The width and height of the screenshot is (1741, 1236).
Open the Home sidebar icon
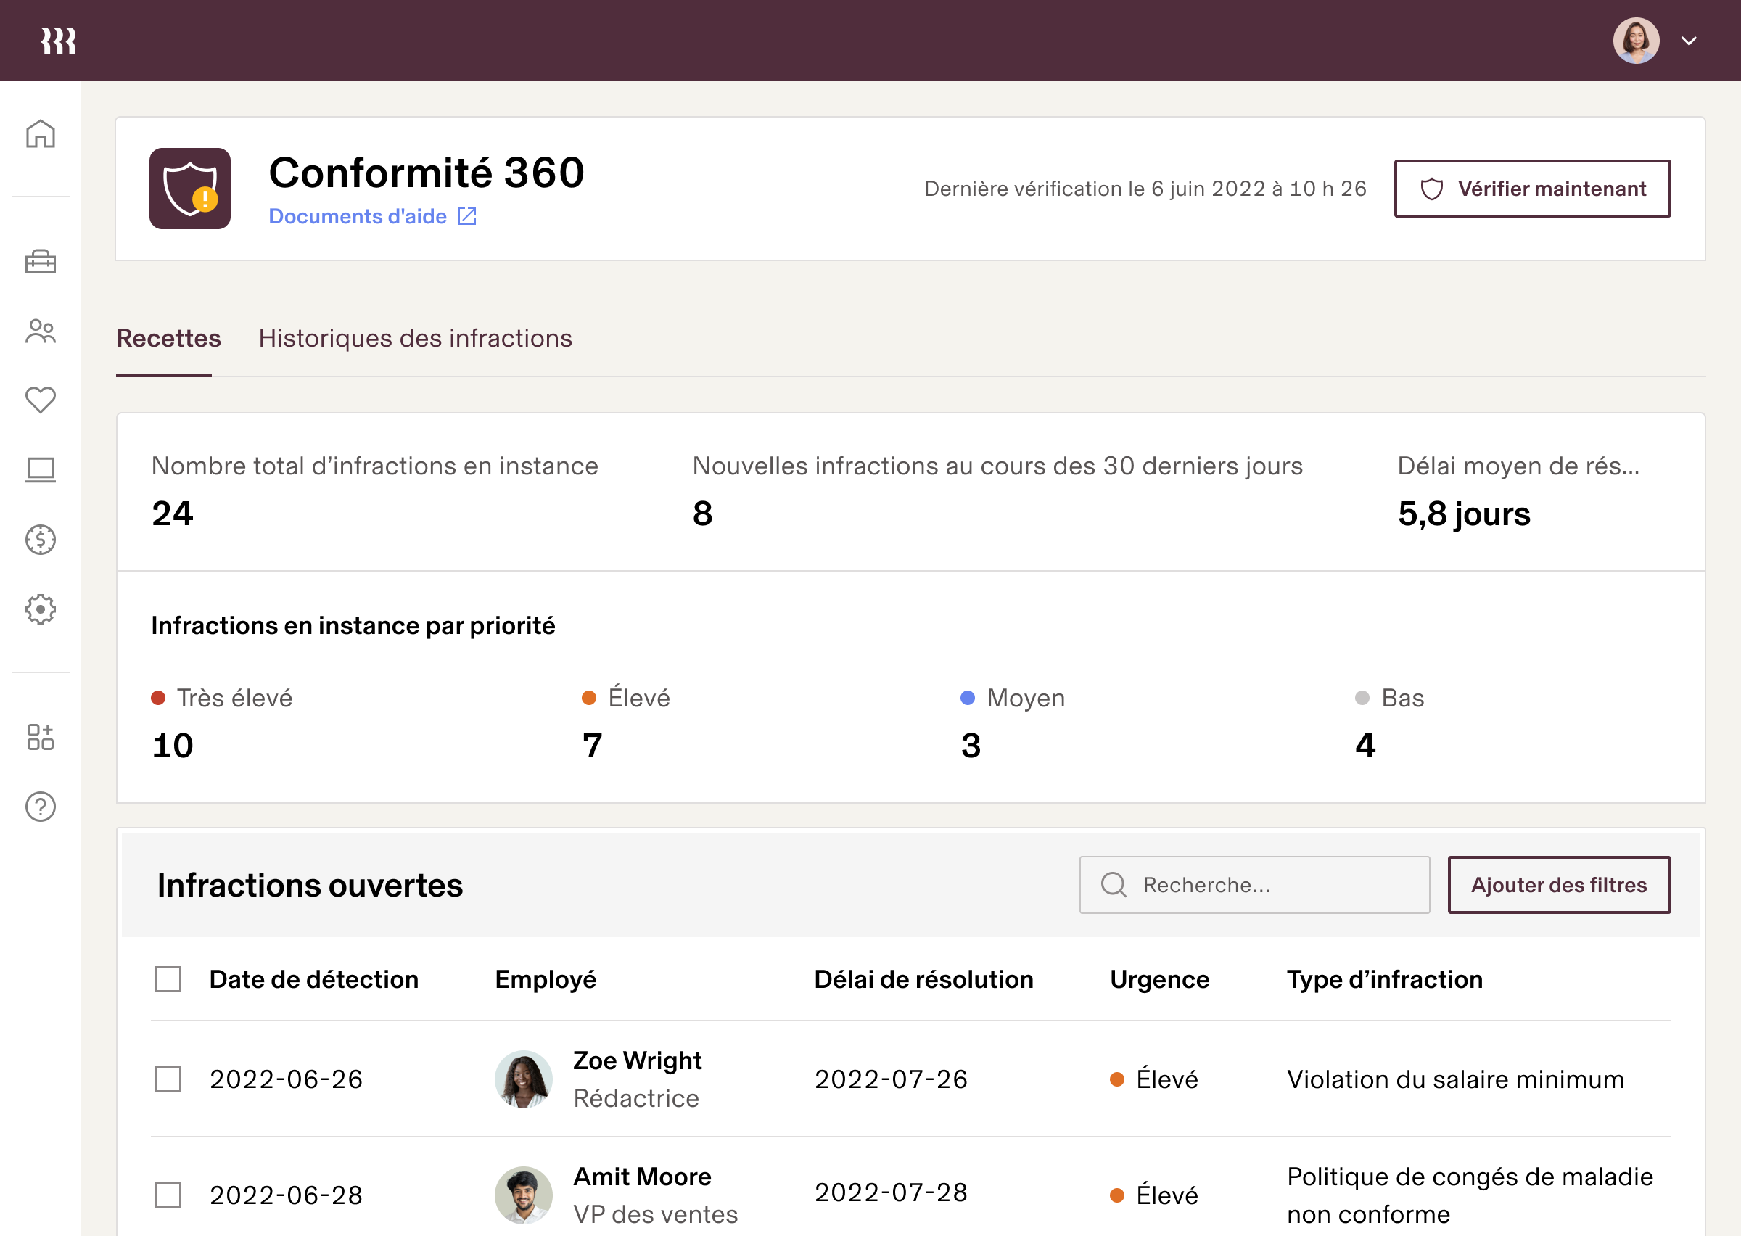(x=40, y=133)
